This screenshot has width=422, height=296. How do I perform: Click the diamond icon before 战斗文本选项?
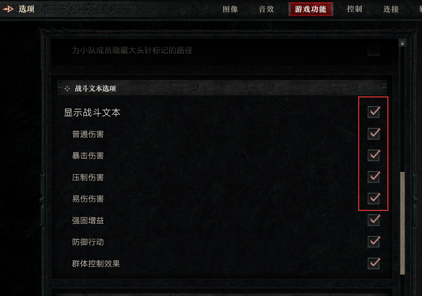click(x=67, y=88)
